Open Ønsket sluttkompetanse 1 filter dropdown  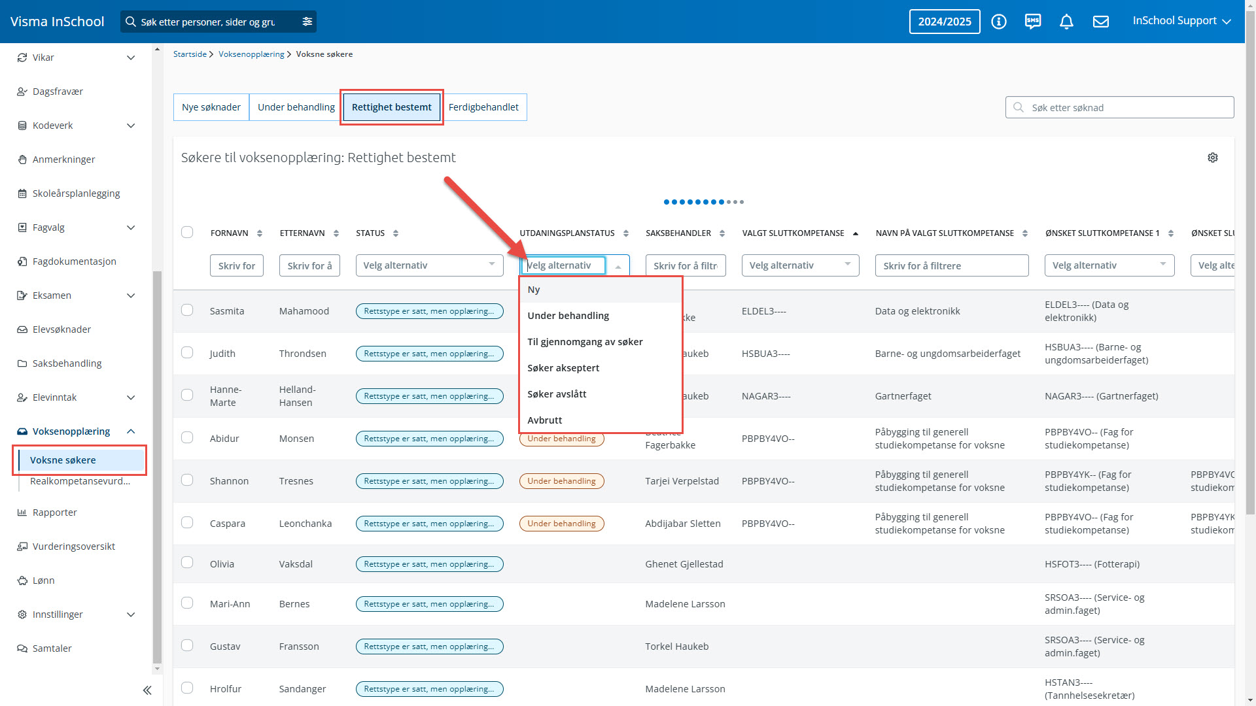(1109, 265)
